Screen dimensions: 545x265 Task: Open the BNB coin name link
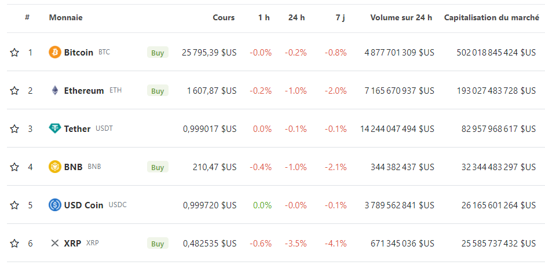pyautogui.click(x=74, y=167)
